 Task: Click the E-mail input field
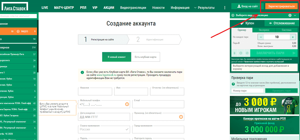158,104
